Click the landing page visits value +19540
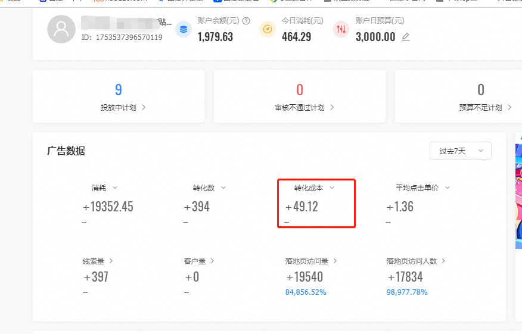 304,277
